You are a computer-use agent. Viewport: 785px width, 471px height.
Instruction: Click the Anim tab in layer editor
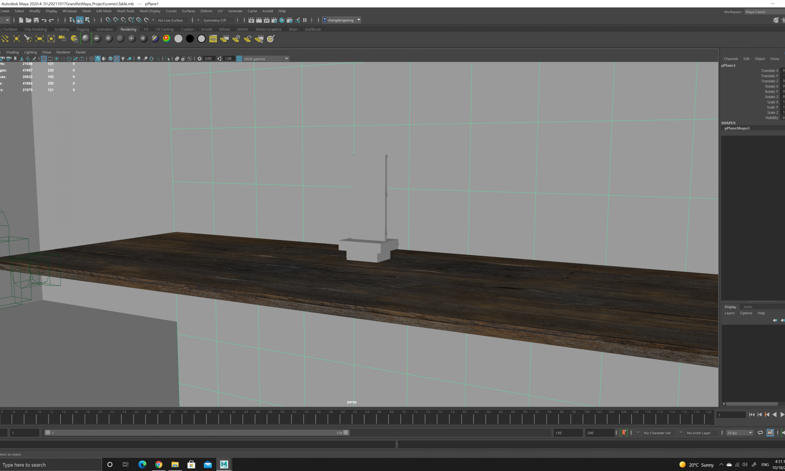(x=748, y=307)
